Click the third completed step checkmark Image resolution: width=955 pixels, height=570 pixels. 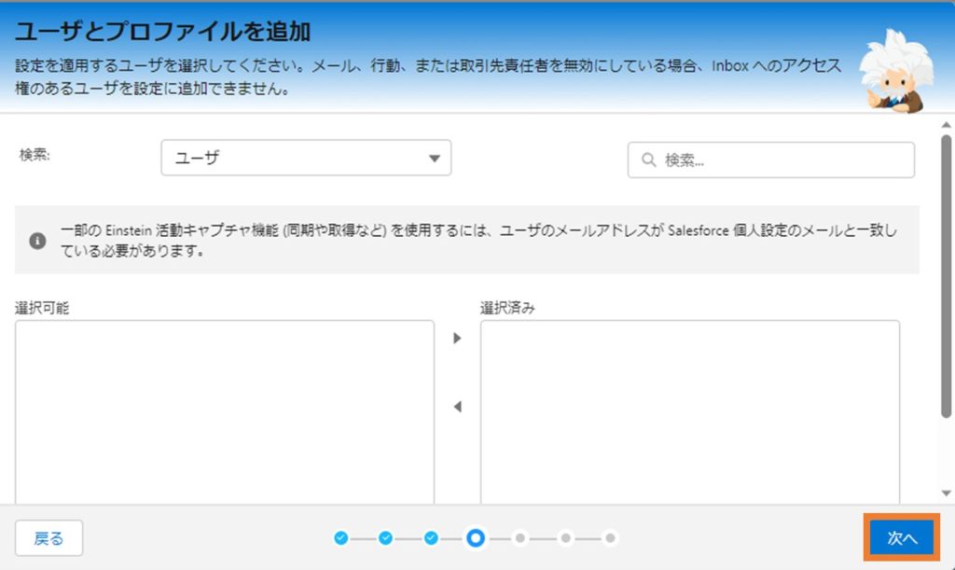431,537
